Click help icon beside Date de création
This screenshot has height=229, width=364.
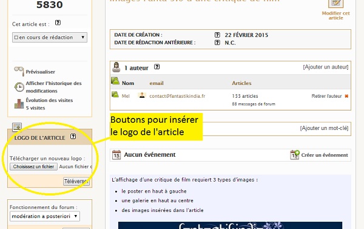click(217, 35)
